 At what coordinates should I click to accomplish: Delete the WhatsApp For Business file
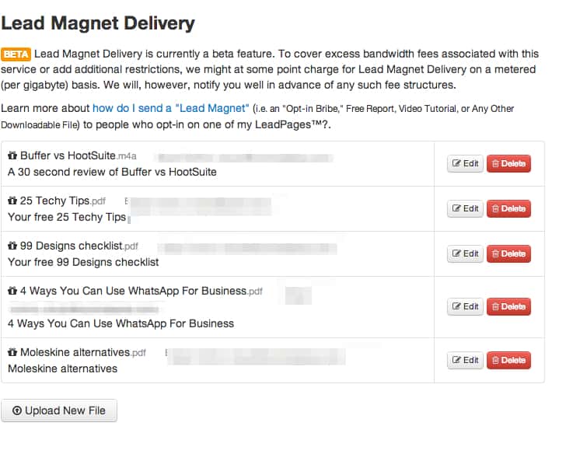tap(508, 307)
